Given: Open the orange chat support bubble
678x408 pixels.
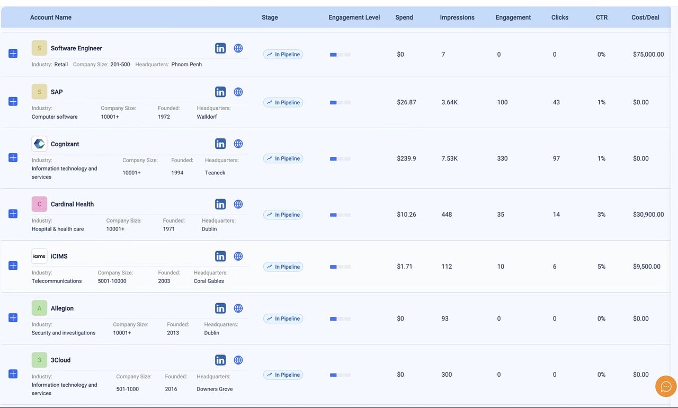Looking at the screenshot, I should [x=666, y=386].
